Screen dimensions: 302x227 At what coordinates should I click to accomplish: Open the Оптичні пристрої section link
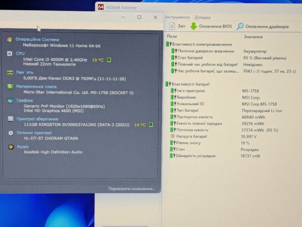[x=34, y=133]
